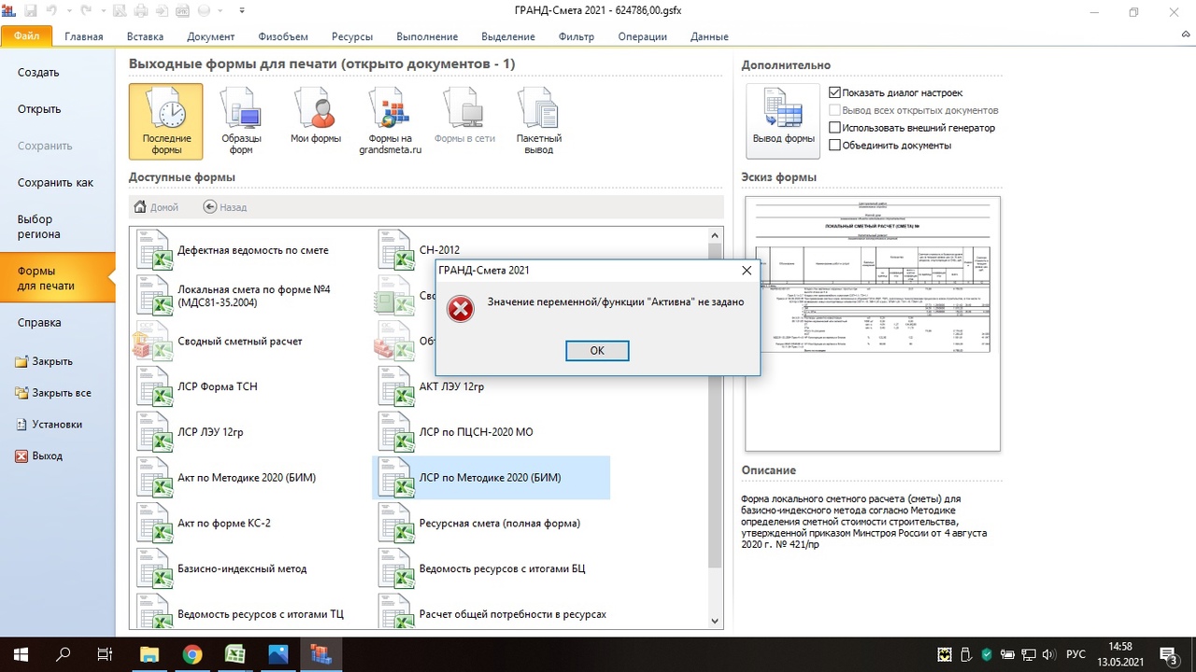Open GRAND-Smeta icon in Windows taskbar
Screen dimensions: 1196x672
(321, 654)
